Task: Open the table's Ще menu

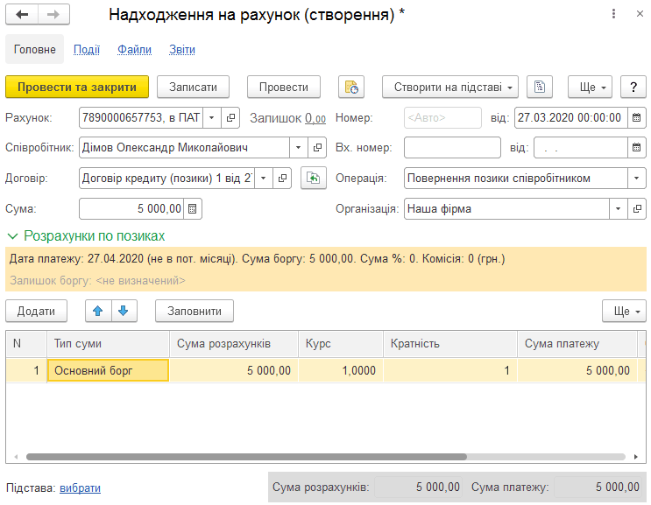Action: pos(624,311)
